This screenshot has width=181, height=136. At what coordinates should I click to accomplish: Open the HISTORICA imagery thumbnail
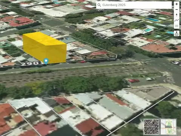coord(151,127)
